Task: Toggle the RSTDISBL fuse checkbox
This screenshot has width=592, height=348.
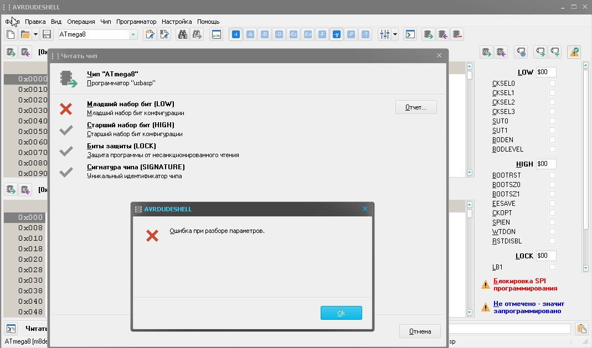Action: point(552,241)
